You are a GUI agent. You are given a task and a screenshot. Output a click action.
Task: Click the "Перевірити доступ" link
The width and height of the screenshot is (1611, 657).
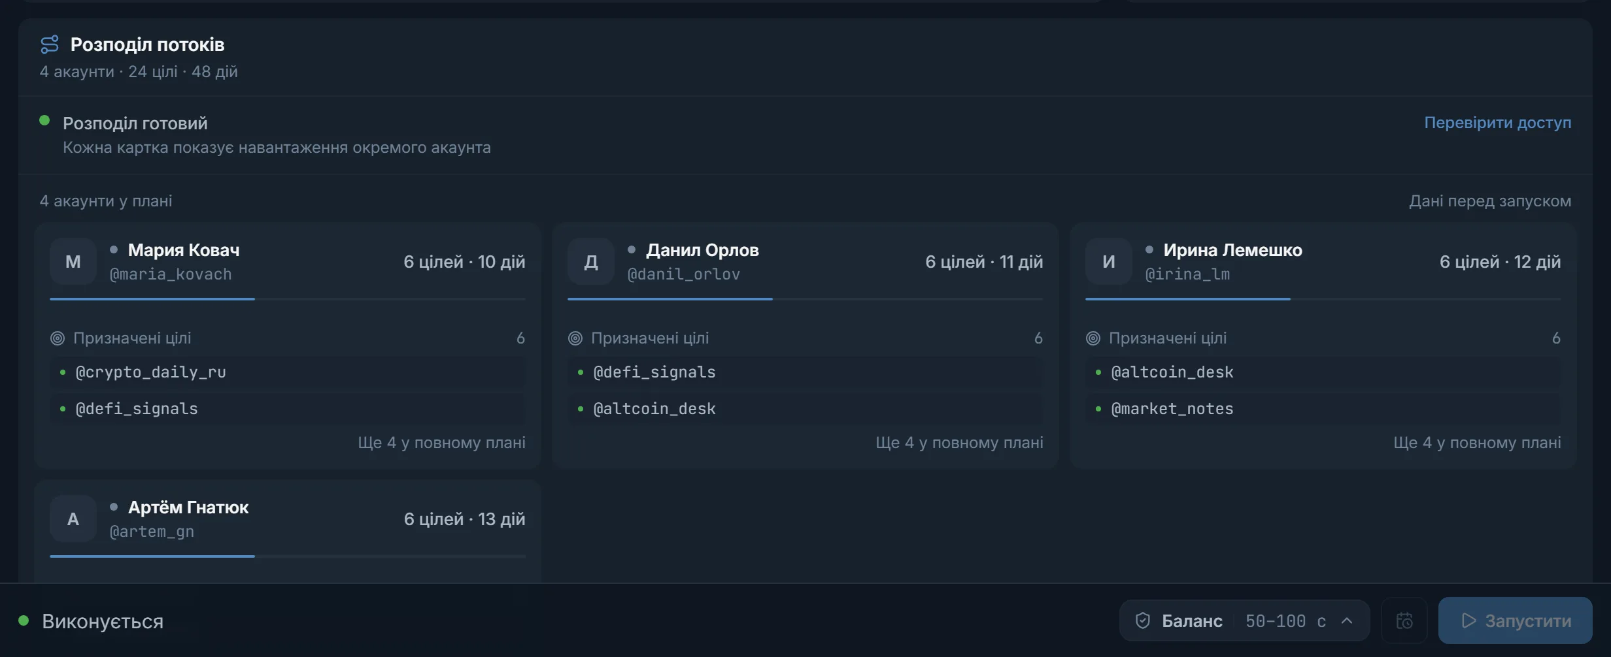click(x=1497, y=123)
